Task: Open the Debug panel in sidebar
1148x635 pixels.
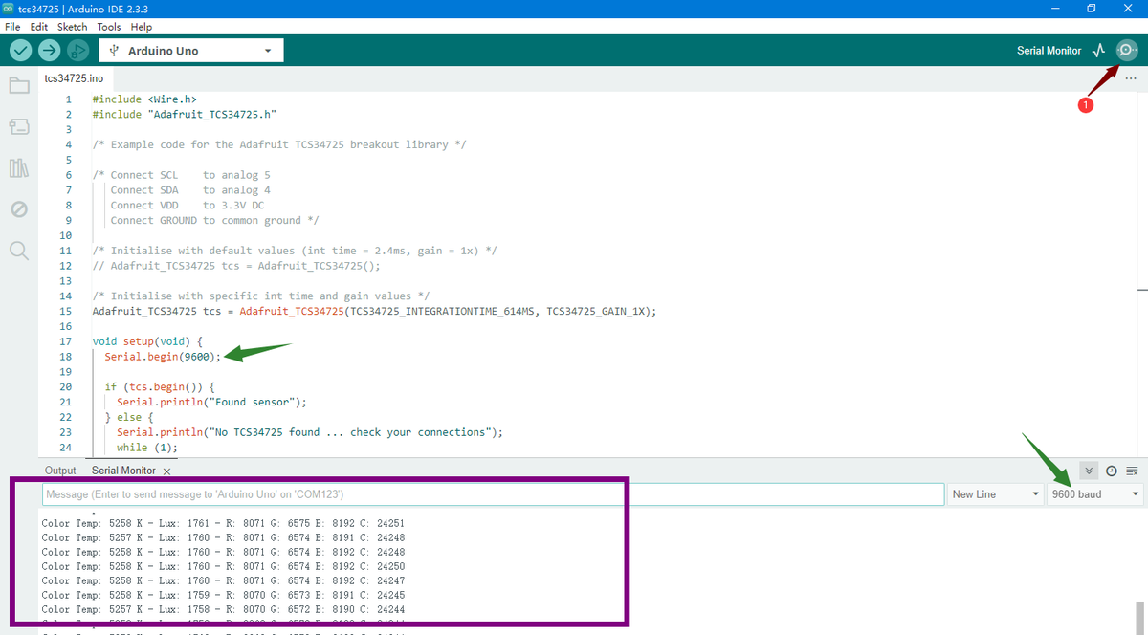Action: click(x=19, y=209)
